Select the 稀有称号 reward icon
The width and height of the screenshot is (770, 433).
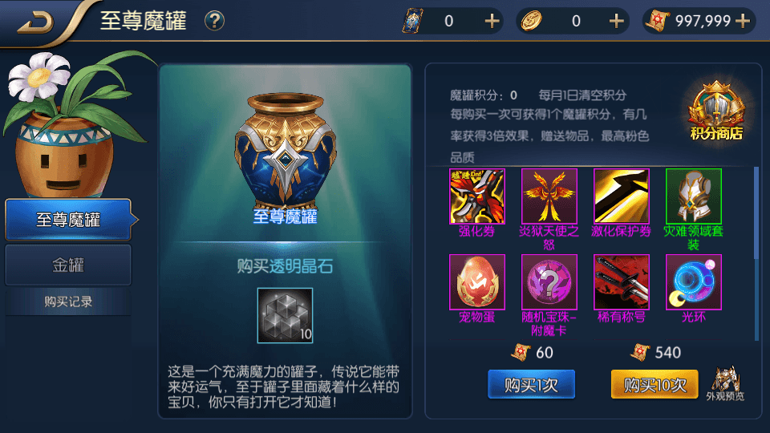click(x=621, y=282)
